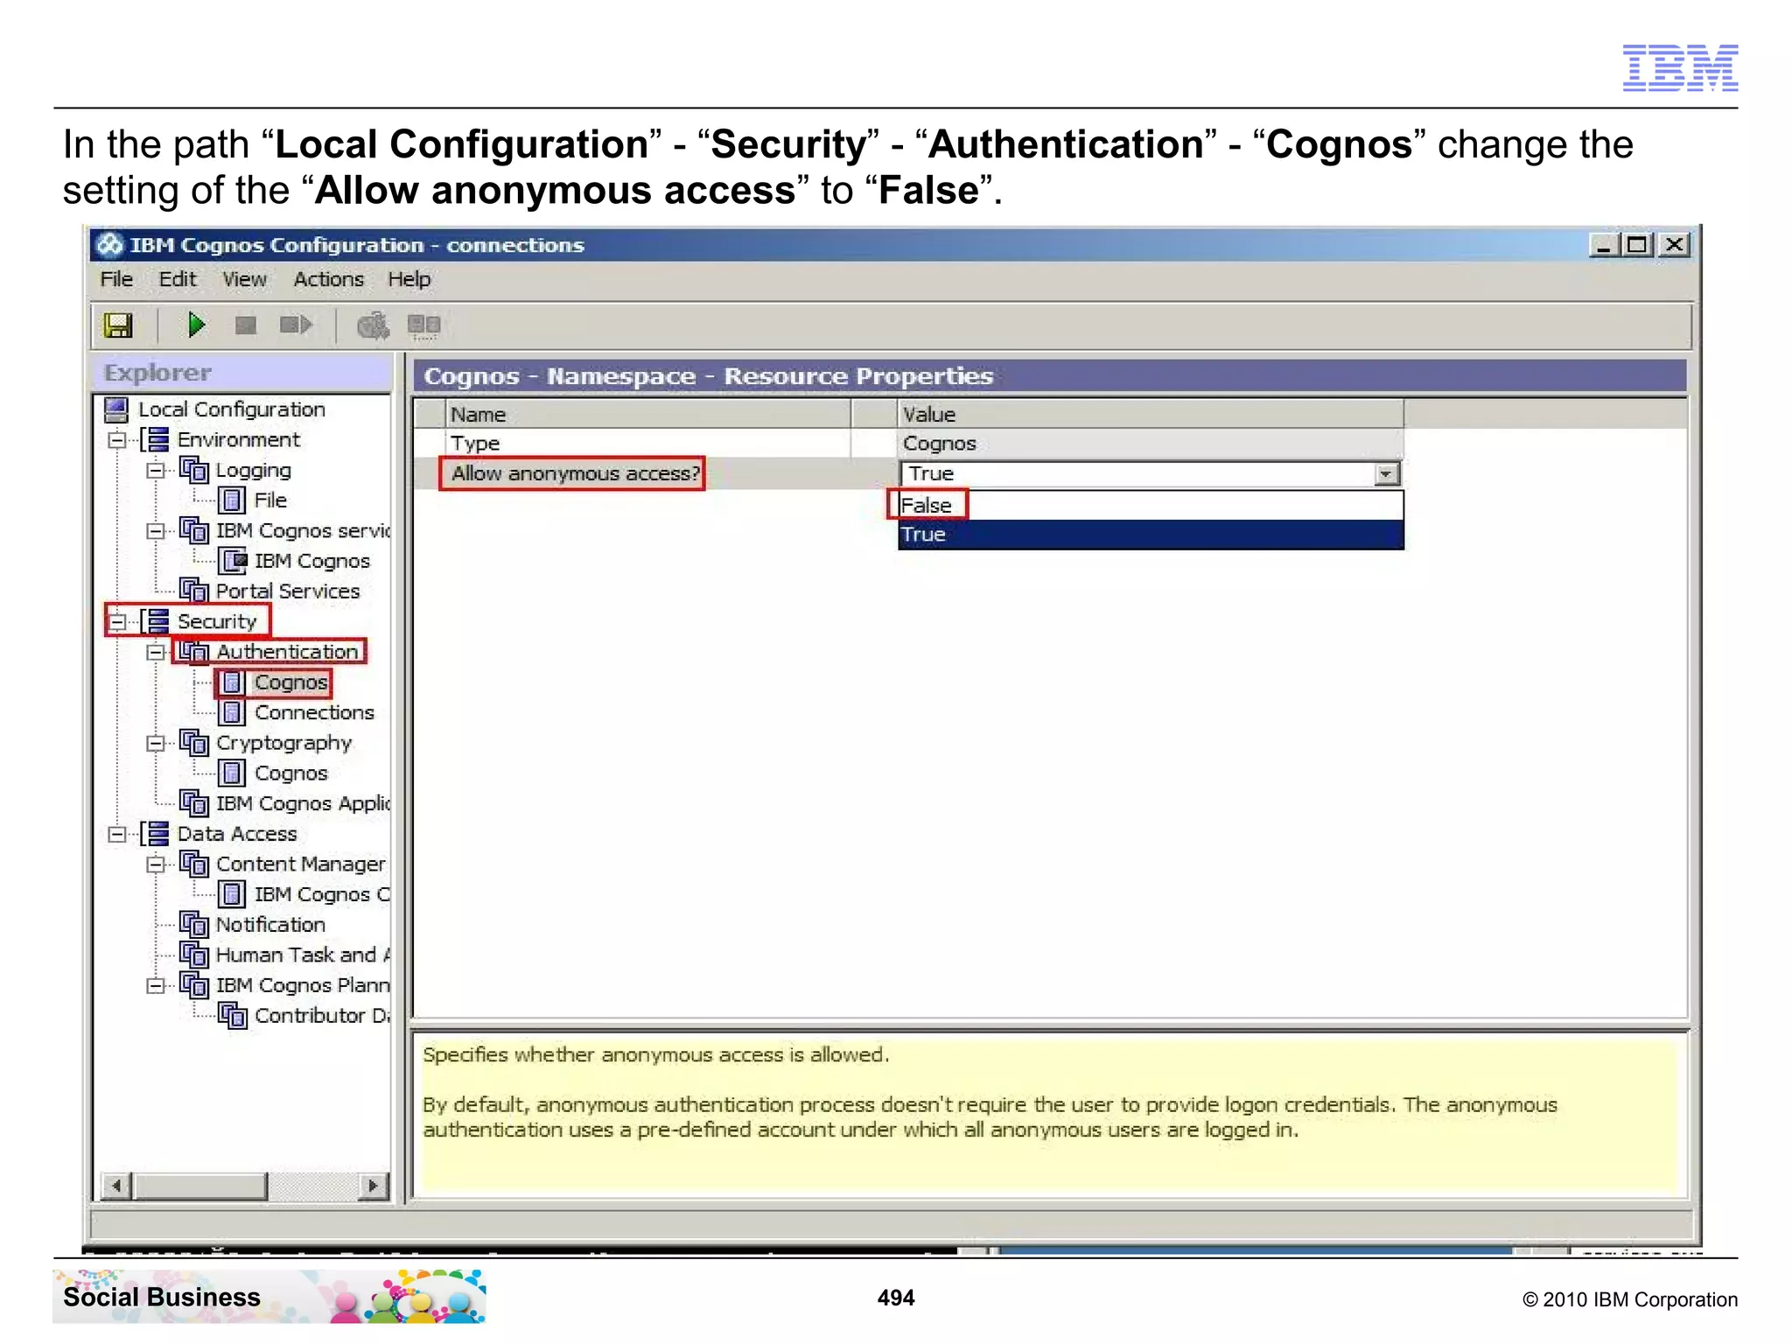Open the File menu
The width and height of the screenshot is (1792, 1344).
(x=116, y=279)
